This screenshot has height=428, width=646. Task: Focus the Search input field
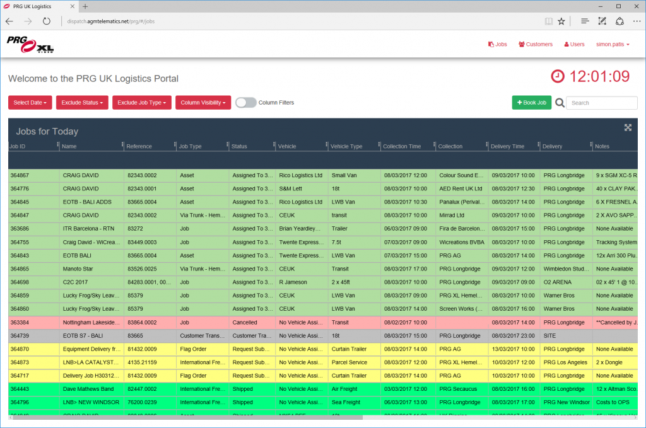tap(601, 103)
